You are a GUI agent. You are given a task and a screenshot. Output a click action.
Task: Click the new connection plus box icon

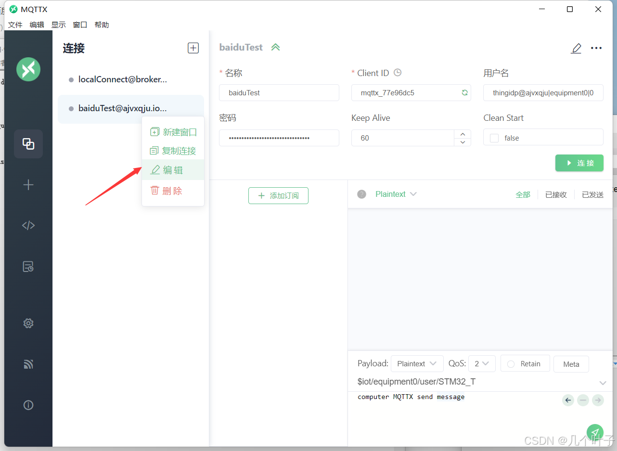(x=193, y=48)
